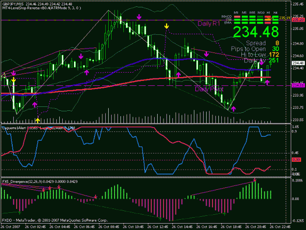The width and height of the screenshot is (306, 230).
Task: Click the FX5_Divergence(12,26,9) indicator label
Action: 22,181
